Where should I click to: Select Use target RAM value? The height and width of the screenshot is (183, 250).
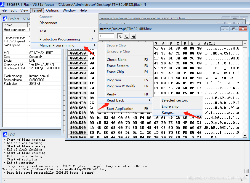pyautogui.click(x=45, y=68)
